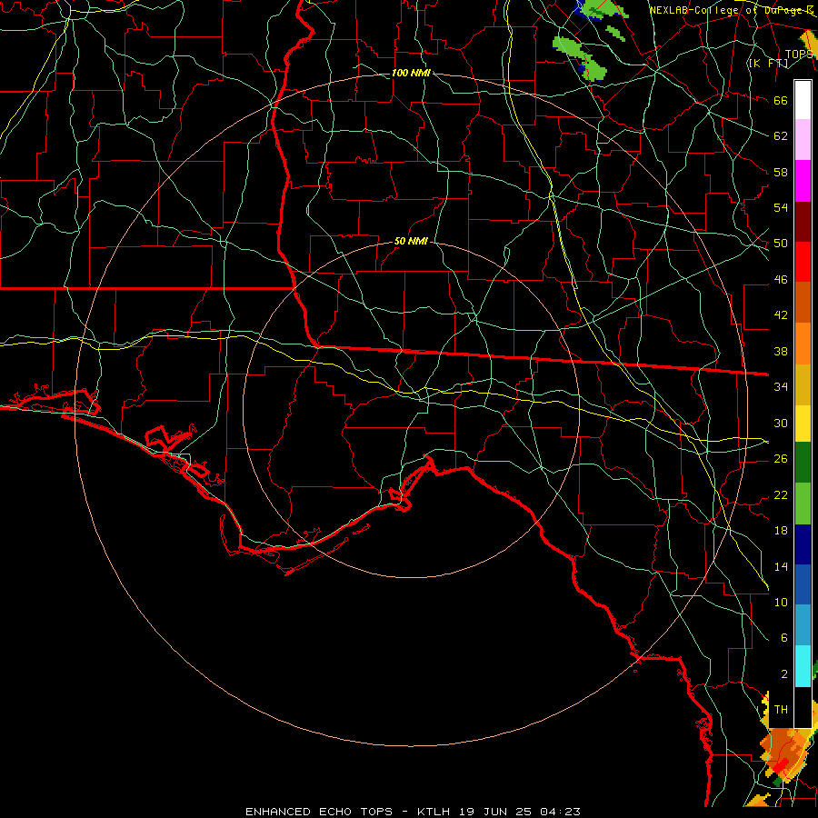Image resolution: width=818 pixels, height=818 pixels.
Task: Pick the light blue legend swatch
Action: point(803,625)
